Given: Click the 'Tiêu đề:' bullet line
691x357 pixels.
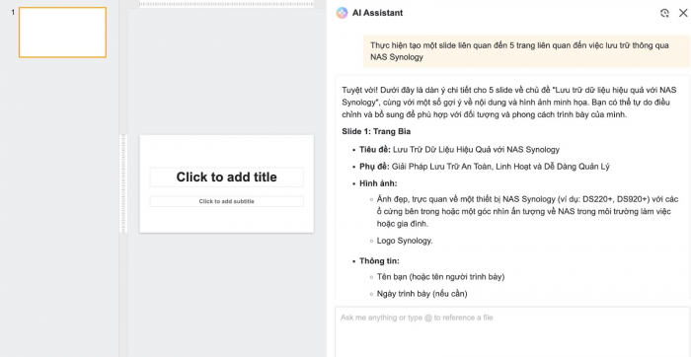Looking at the screenshot, I should coord(459,149).
